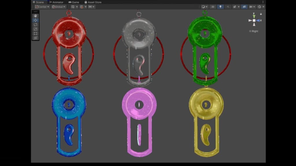
Task: Click the blue Z axis gizmo cone
Action: tap(258, 20)
